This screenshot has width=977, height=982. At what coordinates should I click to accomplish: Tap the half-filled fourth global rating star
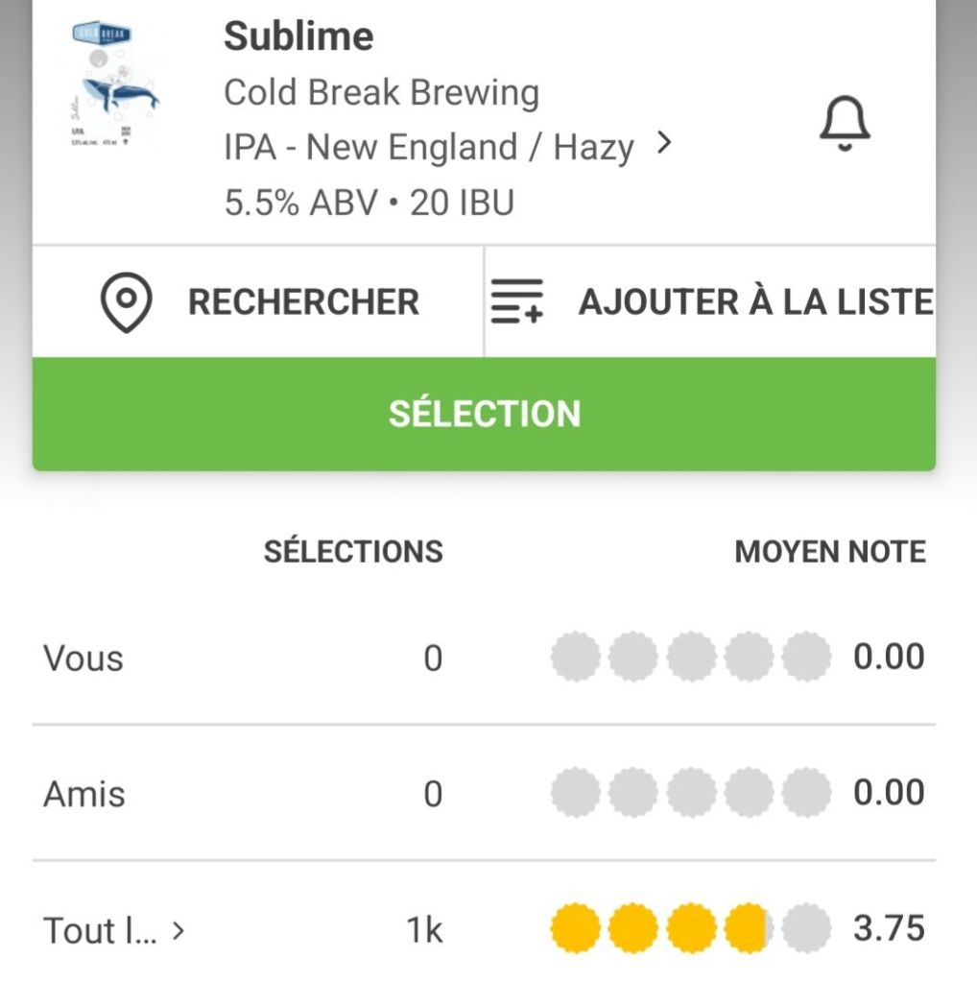(749, 929)
